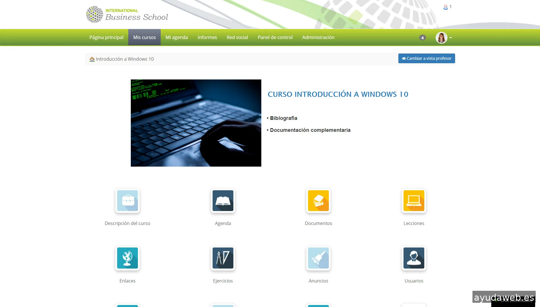This screenshot has width=540, height=307.
Task: Open the Anuncios icon
Action: click(318, 258)
